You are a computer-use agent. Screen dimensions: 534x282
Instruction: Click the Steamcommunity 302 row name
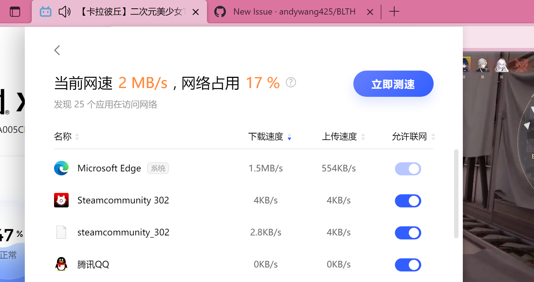[x=123, y=200]
